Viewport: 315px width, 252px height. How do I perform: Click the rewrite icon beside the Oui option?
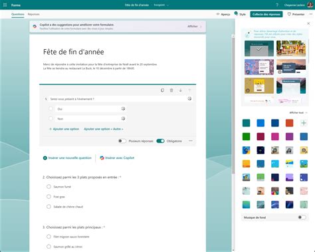pos(123,108)
